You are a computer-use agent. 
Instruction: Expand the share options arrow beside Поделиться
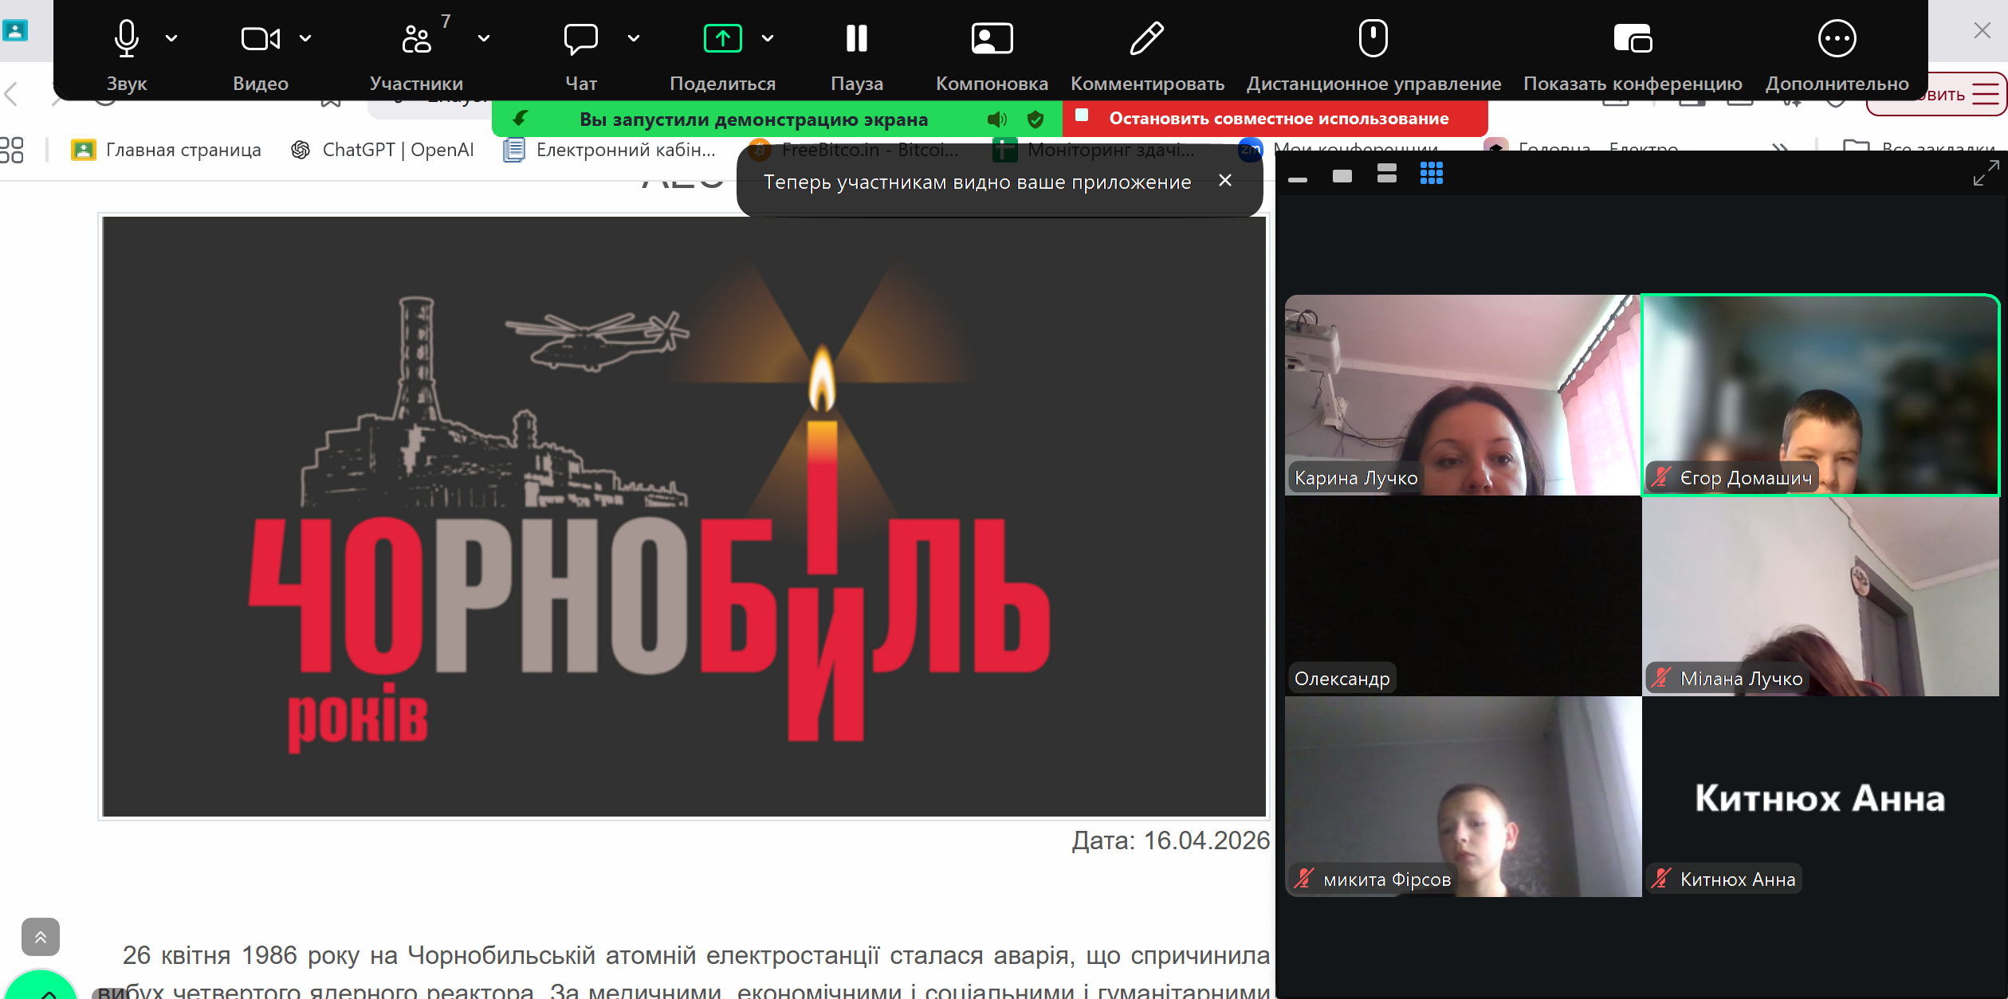[x=768, y=38]
